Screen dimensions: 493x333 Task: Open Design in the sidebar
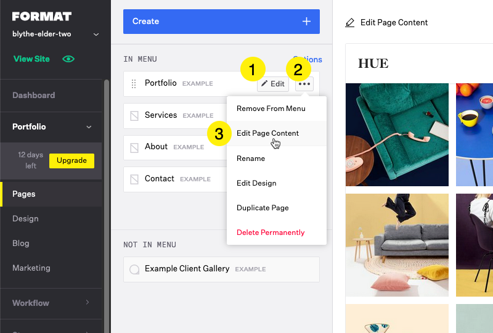pos(25,219)
